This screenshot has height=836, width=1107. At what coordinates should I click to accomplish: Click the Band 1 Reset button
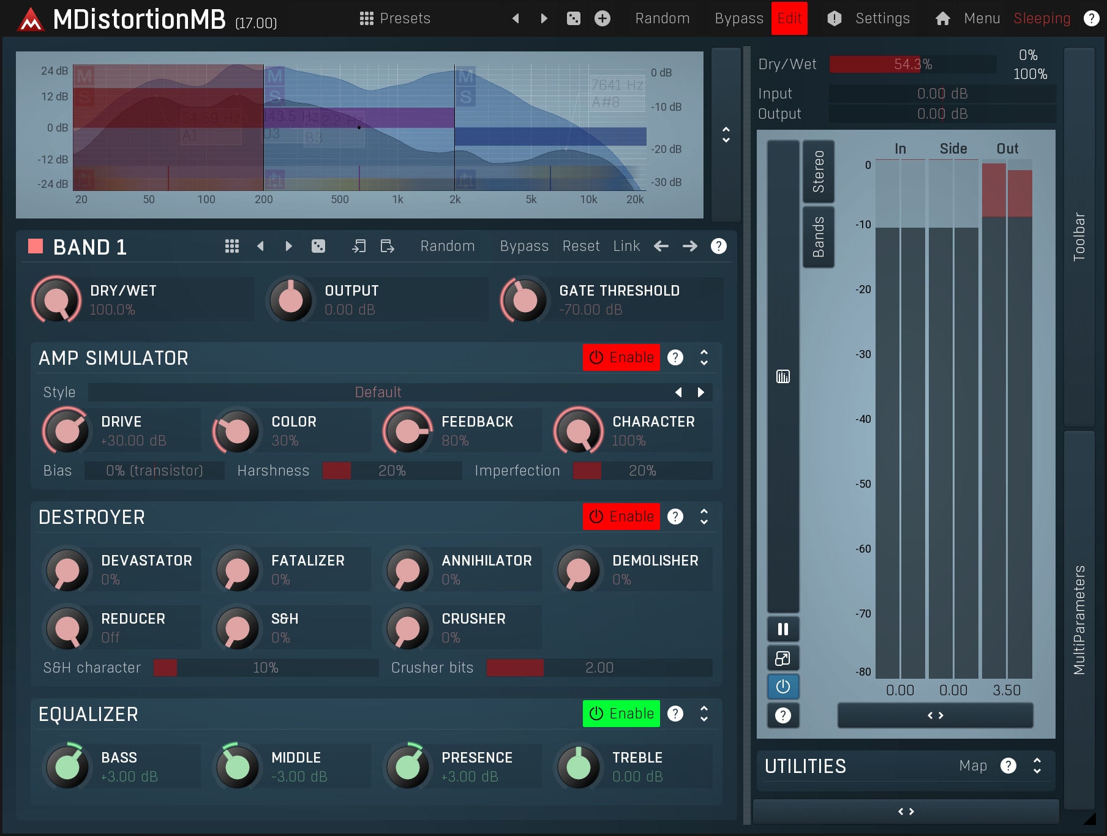pyautogui.click(x=580, y=246)
